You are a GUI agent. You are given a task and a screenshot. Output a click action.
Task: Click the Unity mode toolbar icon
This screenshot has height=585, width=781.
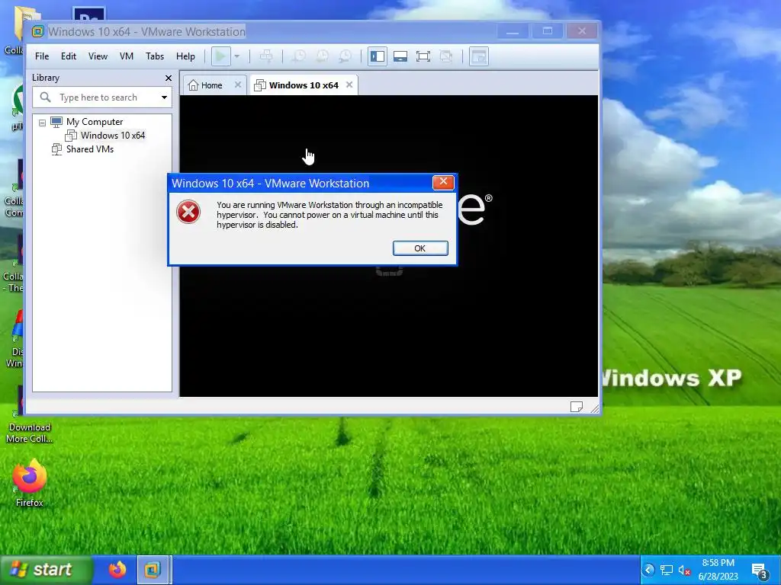[x=445, y=56]
